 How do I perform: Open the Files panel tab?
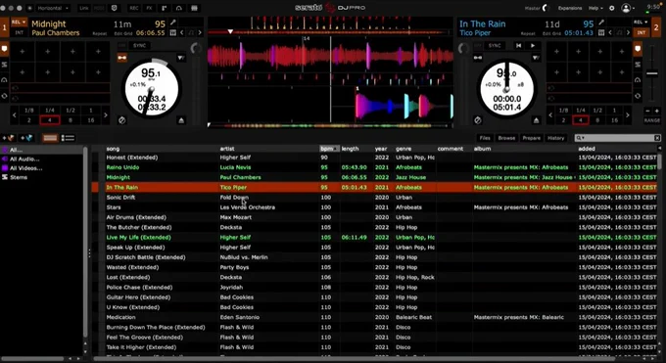(485, 138)
